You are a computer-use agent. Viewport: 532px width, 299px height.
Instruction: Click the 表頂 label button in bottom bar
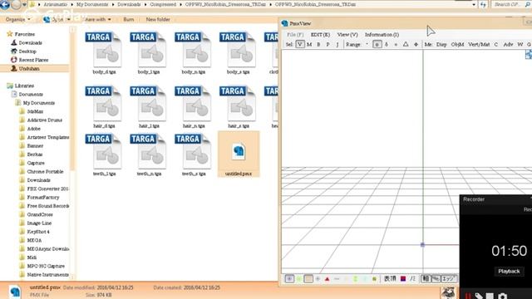click(390, 279)
